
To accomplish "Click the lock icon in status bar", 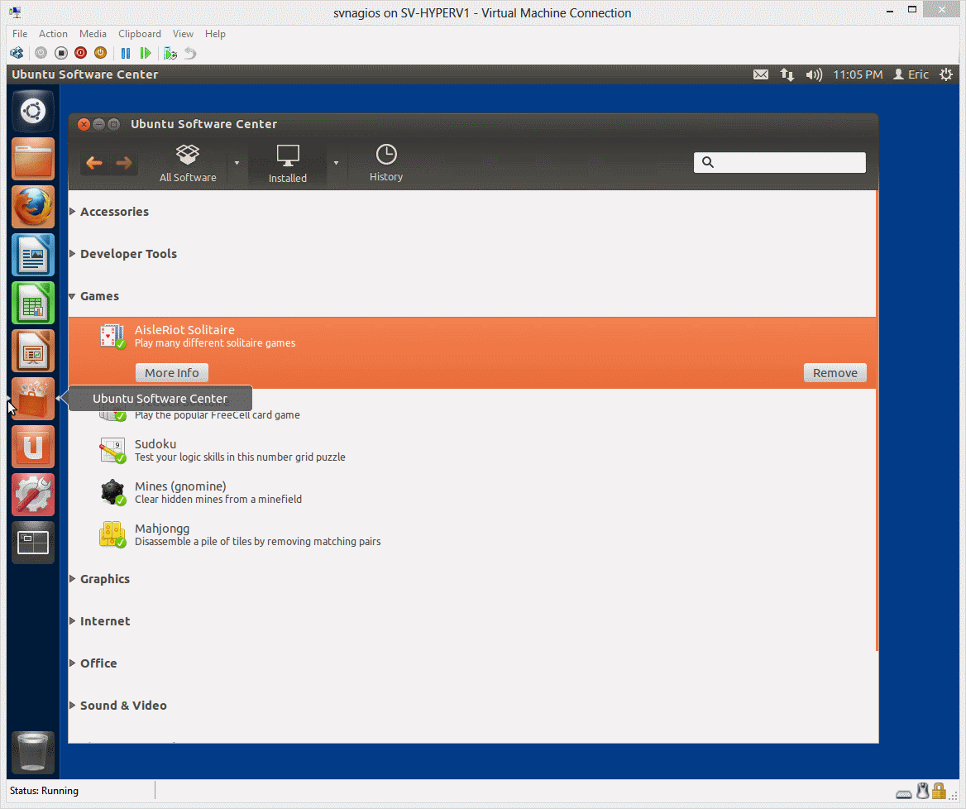I will coord(938,791).
